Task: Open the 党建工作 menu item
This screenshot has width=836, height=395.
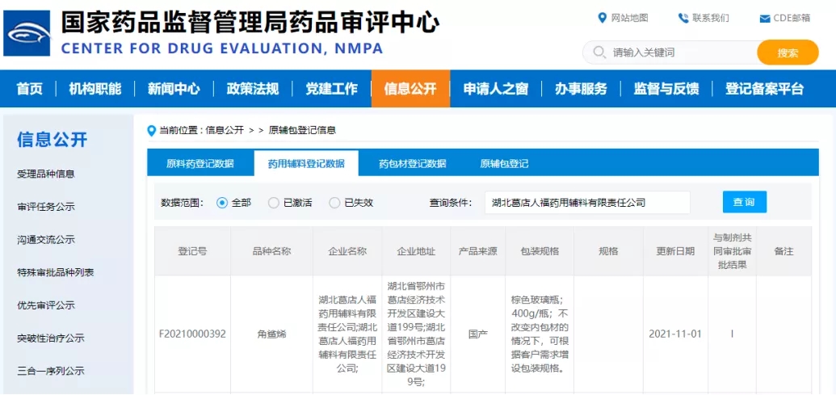Action: [x=332, y=89]
